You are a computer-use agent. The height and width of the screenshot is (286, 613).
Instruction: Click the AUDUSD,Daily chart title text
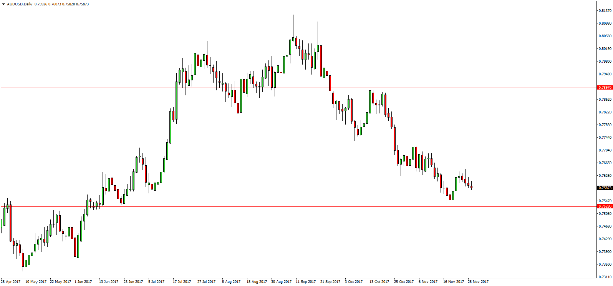[x=20, y=4]
